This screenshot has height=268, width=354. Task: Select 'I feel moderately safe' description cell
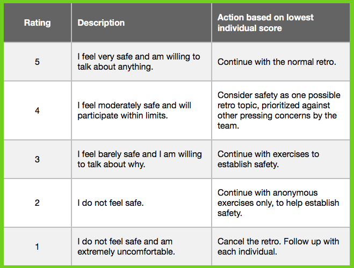click(142, 110)
